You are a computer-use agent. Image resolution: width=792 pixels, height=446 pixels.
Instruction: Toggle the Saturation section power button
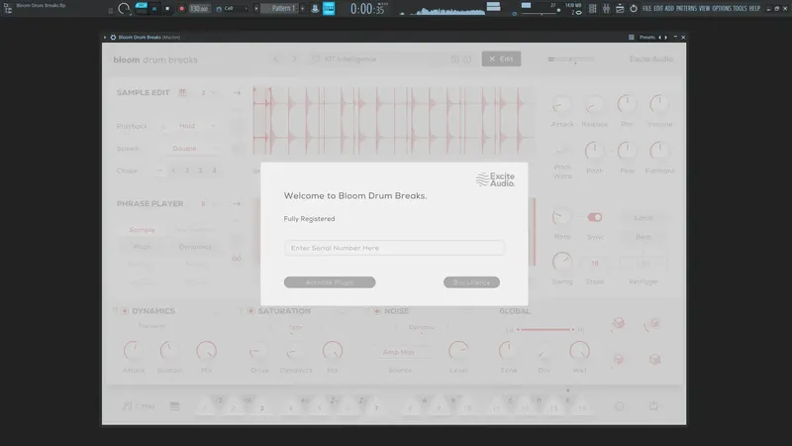pyautogui.click(x=250, y=311)
